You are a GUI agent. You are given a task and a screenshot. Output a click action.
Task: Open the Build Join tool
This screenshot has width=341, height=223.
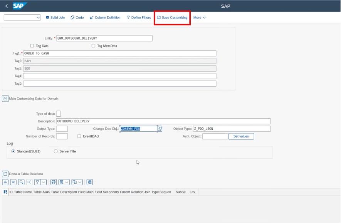[55, 18]
